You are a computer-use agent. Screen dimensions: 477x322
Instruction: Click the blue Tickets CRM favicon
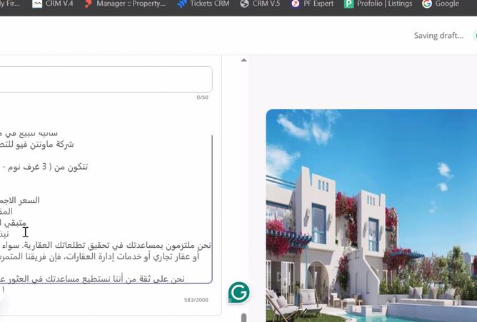pos(182,4)
